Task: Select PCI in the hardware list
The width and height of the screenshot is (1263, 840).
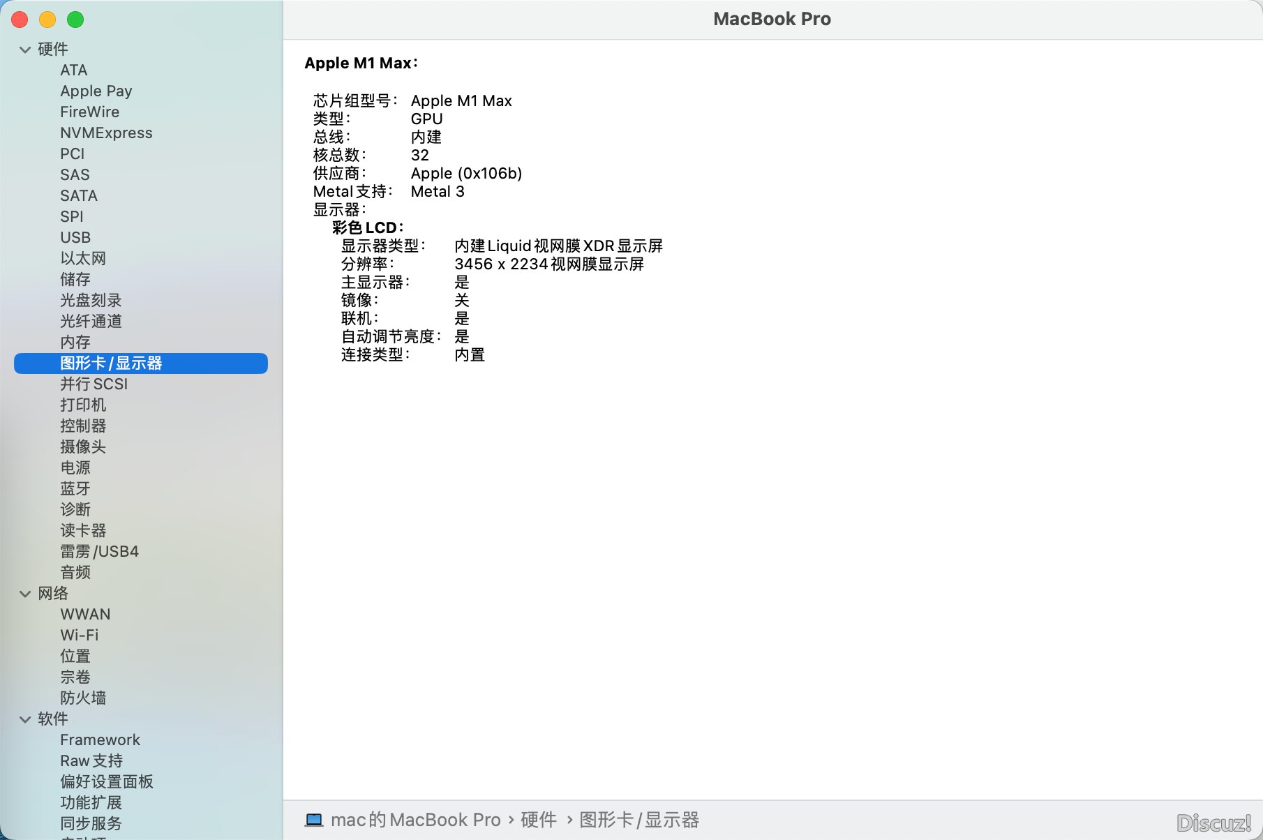Action: 73,154
